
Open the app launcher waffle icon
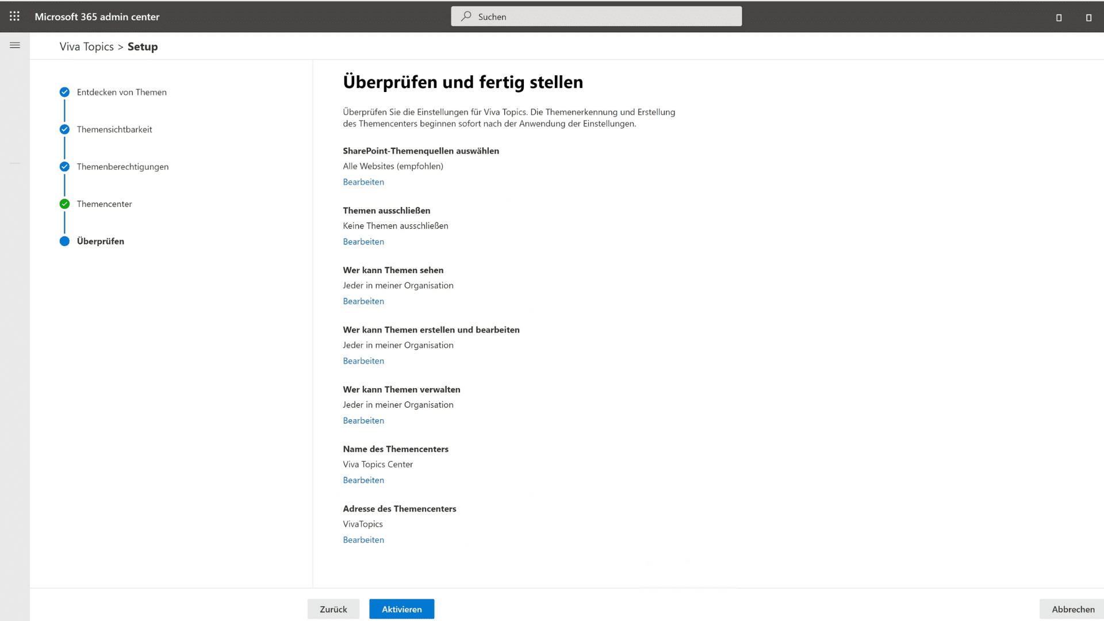tap(14, 16)
